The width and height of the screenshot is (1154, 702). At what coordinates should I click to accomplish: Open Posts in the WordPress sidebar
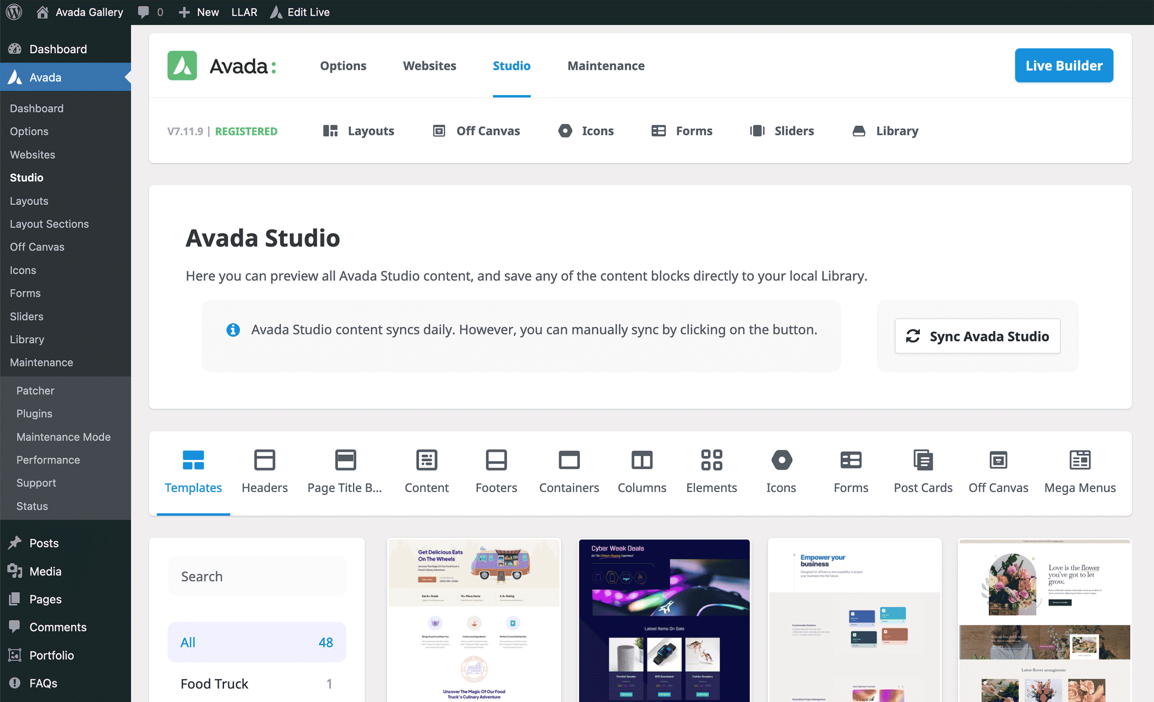44,543
